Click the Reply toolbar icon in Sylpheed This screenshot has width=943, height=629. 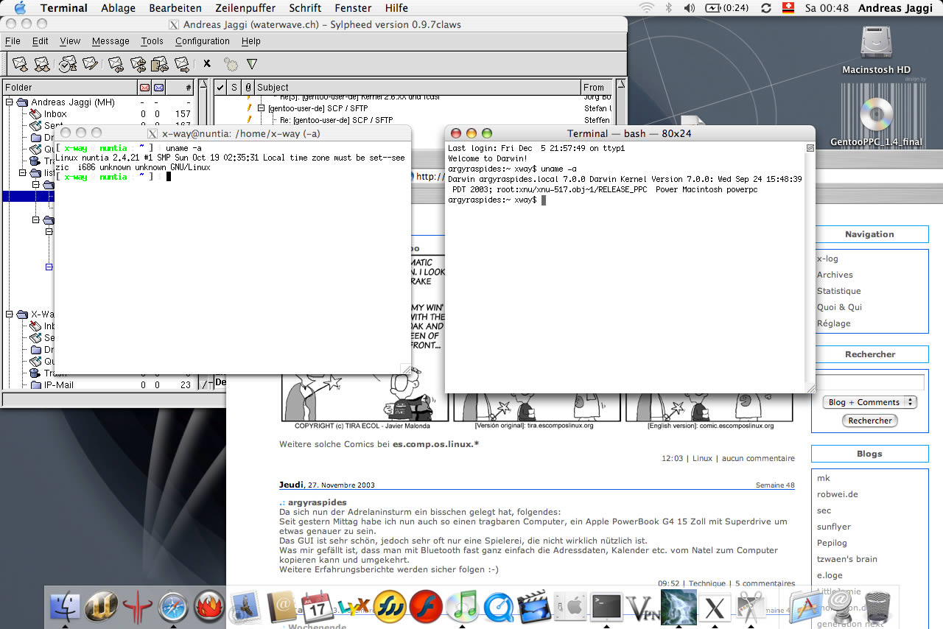coord(116,64)
